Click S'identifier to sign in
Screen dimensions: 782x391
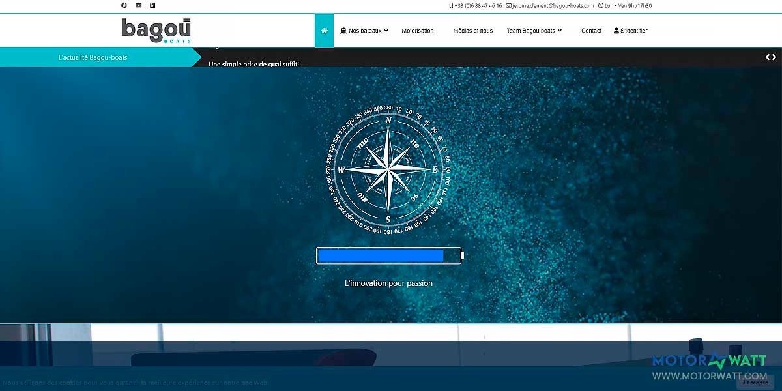[x=631, y=31]
